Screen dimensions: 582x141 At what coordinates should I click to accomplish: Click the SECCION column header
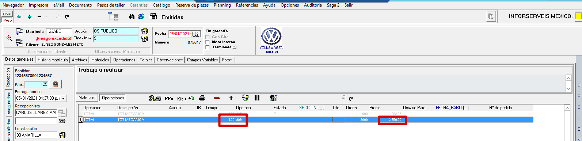point(312,108)
